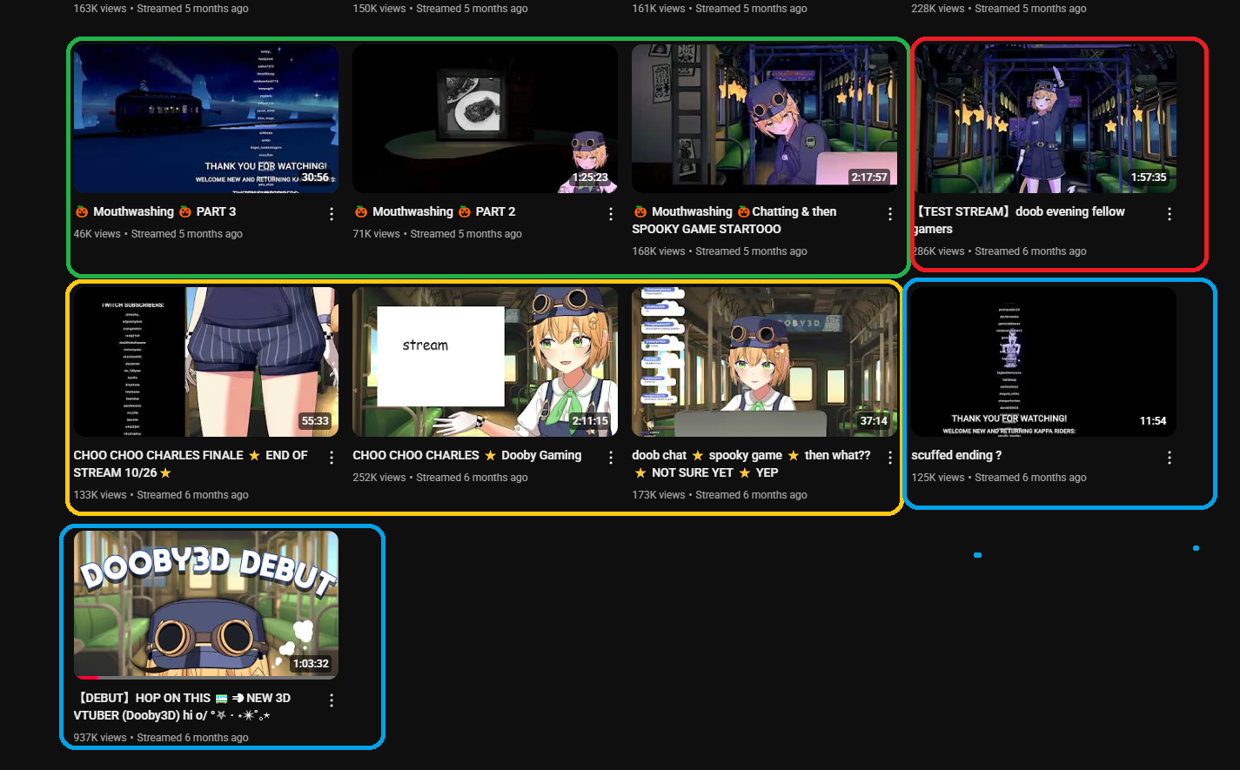Open options menu for CHOO CHOO CHARLES FINALE

(332, 458)
